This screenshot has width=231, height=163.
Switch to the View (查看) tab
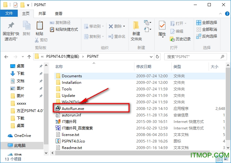click(59, 14)
